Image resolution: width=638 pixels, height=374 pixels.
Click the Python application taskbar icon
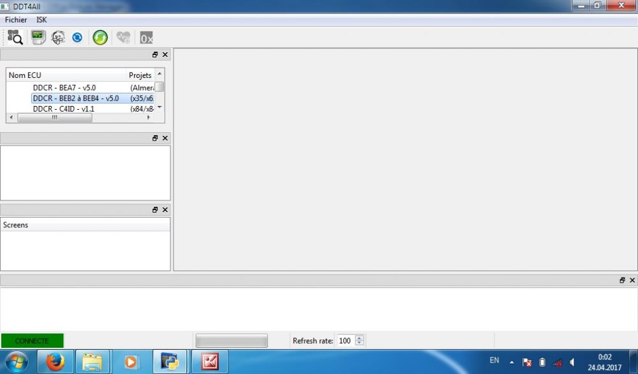pos(170,362)
